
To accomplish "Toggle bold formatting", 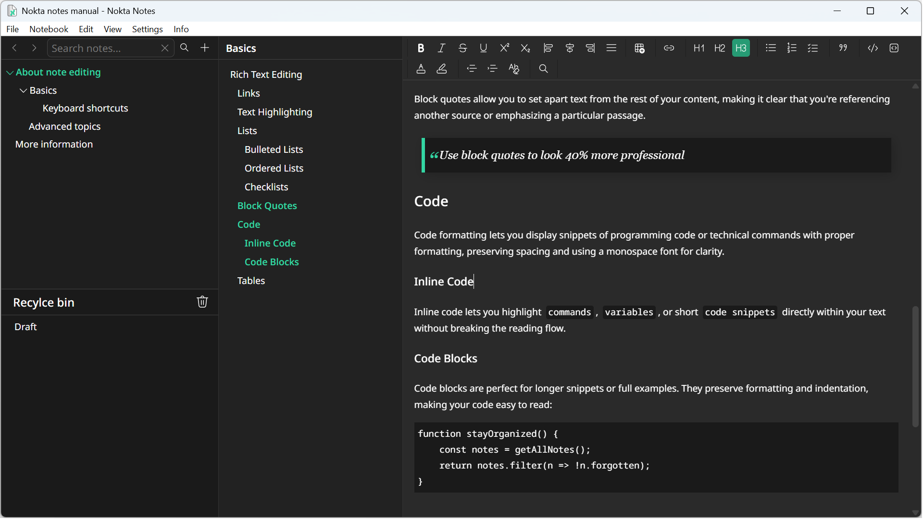I will pos(421,48).
